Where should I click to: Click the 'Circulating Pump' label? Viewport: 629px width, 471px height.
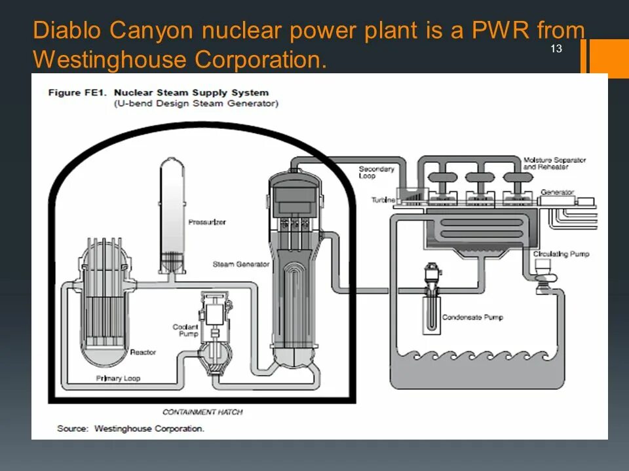click(x=562, y=254)
